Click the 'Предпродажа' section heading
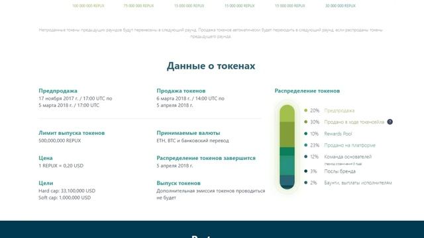Viewport: 424px width, 238px height. (58, 91)
